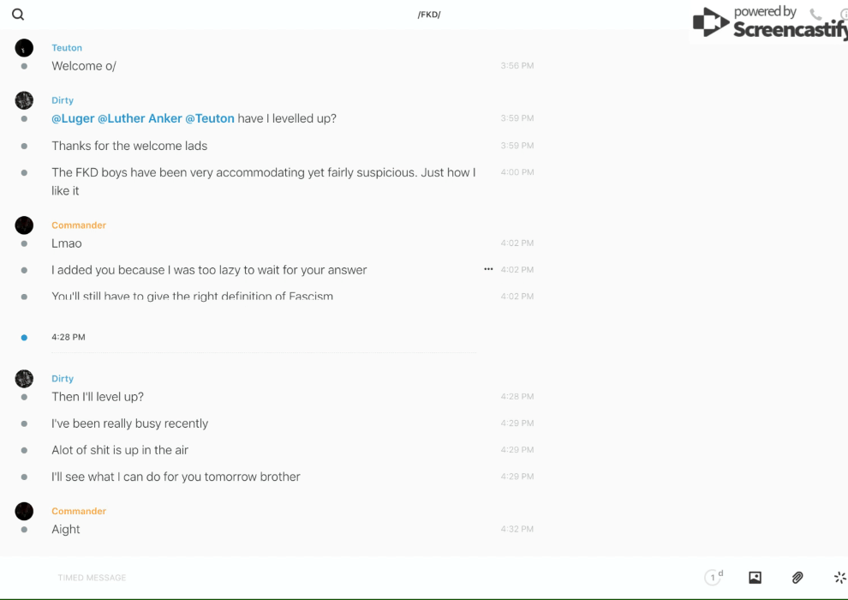Click the 4:28 PM unread timestamp marker
This screenshot has height=600, width=848.
69,337
